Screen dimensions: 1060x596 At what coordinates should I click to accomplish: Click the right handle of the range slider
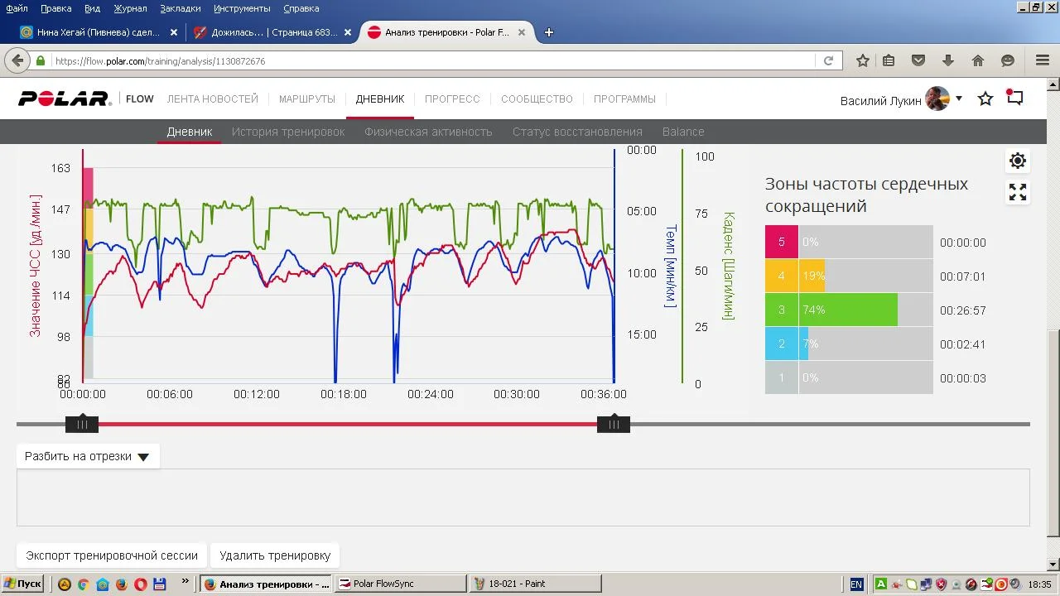(614, 425)
